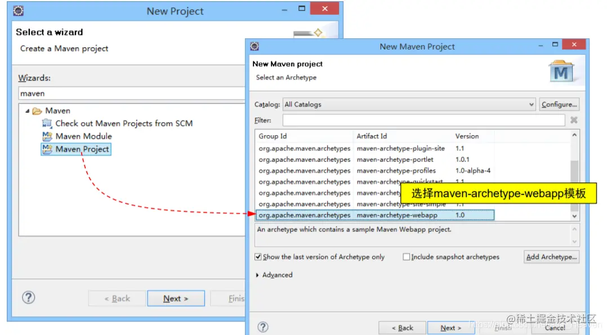The image size is (607, 335).
Task: Click the help icon in New Project window
Action: [x=28, y=298]
